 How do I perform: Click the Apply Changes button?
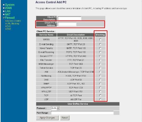click(x=47, y=118)
